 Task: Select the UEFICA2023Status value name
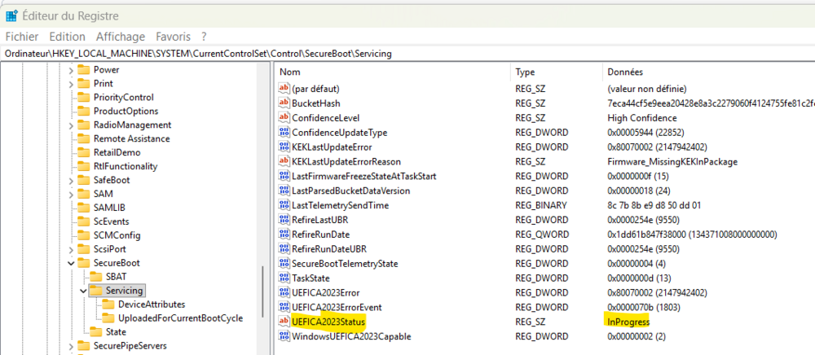pyautogui.click(x=328, y=322)
